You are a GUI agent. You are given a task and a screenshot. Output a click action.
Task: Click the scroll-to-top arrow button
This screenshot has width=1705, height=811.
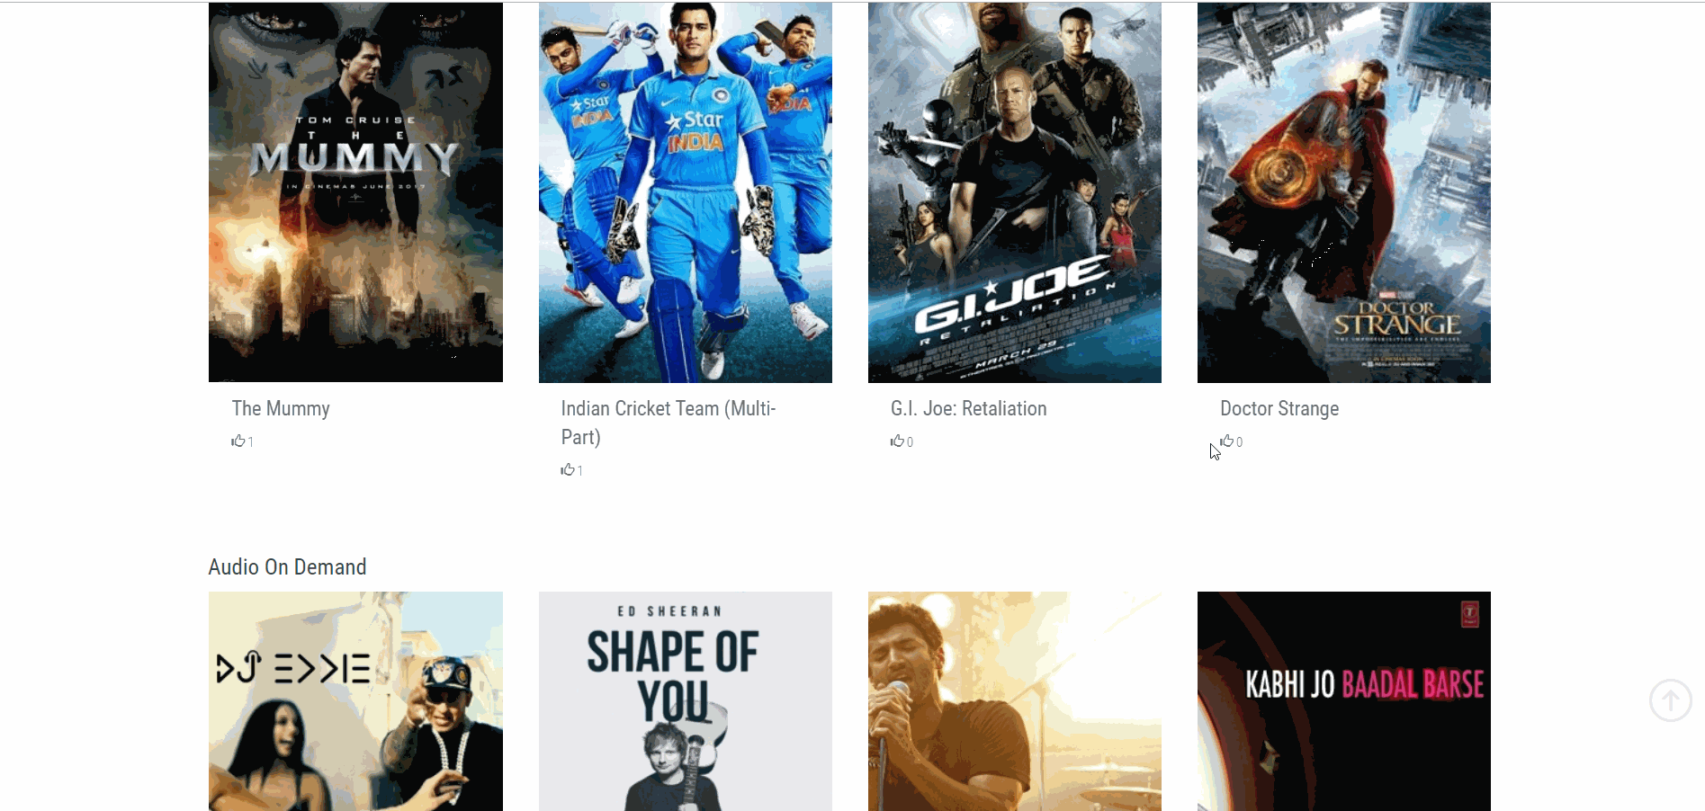[x=1671, y=700]
